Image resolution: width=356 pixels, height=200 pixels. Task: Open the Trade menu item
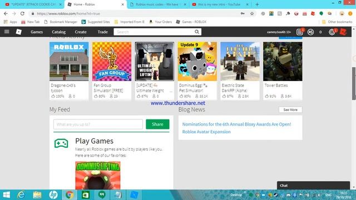pyautogui.click(x=102, y=32)
